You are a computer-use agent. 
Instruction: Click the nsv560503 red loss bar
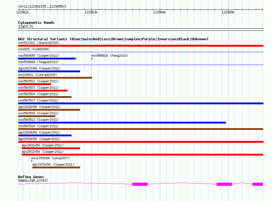pyautogui.click(x=43, y=91)
